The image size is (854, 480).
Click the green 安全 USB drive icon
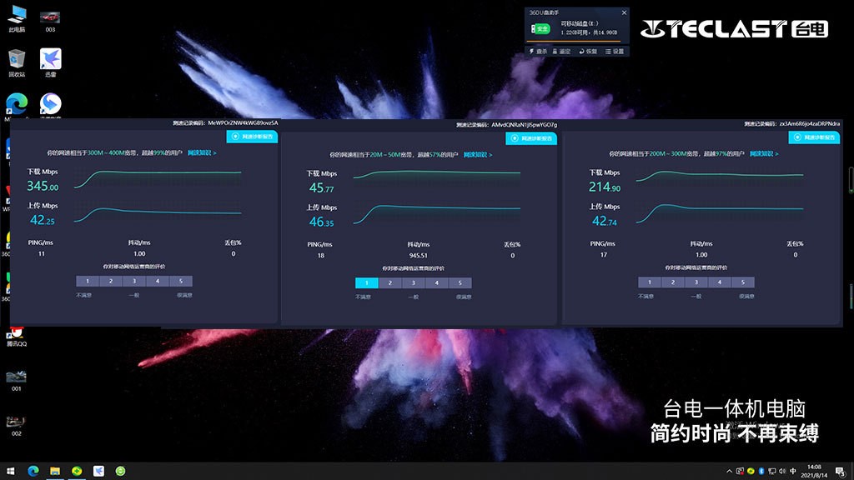[x=540, y=29]
